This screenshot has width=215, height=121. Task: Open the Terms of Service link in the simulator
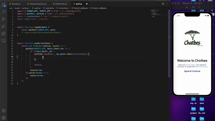pos(201,67)
